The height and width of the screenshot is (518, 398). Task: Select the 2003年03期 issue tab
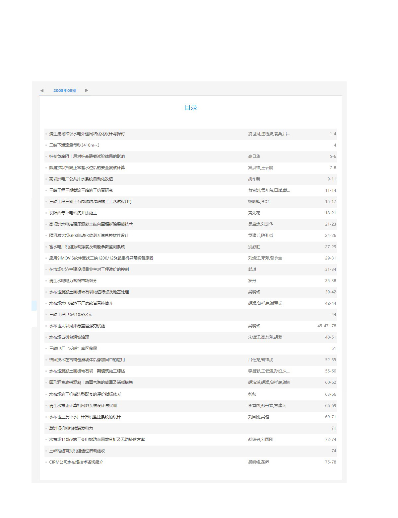coord(65,90)
